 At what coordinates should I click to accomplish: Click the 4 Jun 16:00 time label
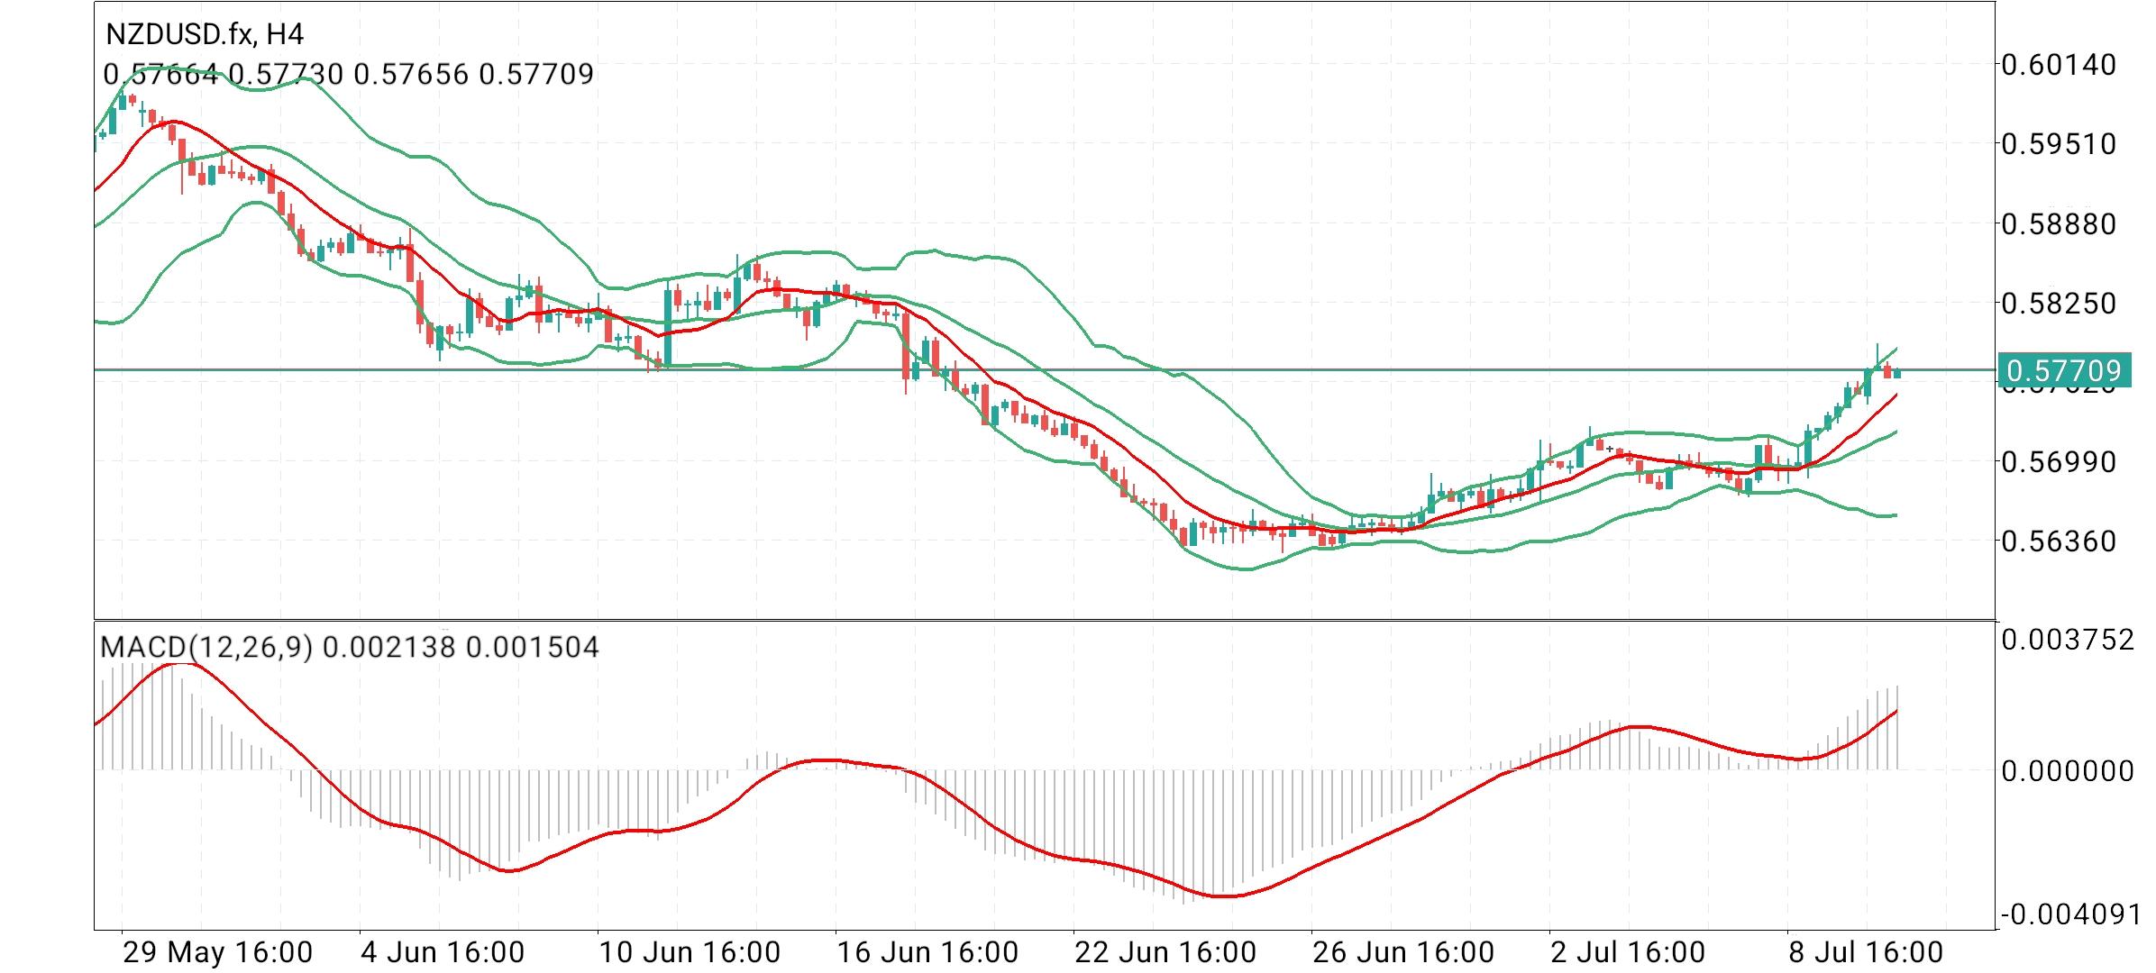click(443, 952)
